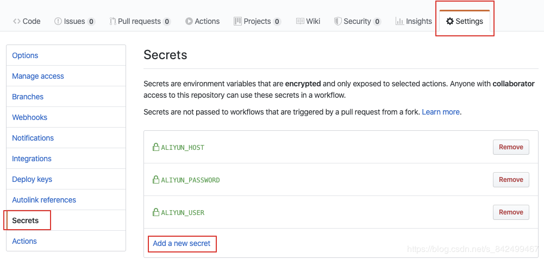Click the Issues tab alert icon
Viewport: 544px width, 259px height.
click(x=58, y=21)
